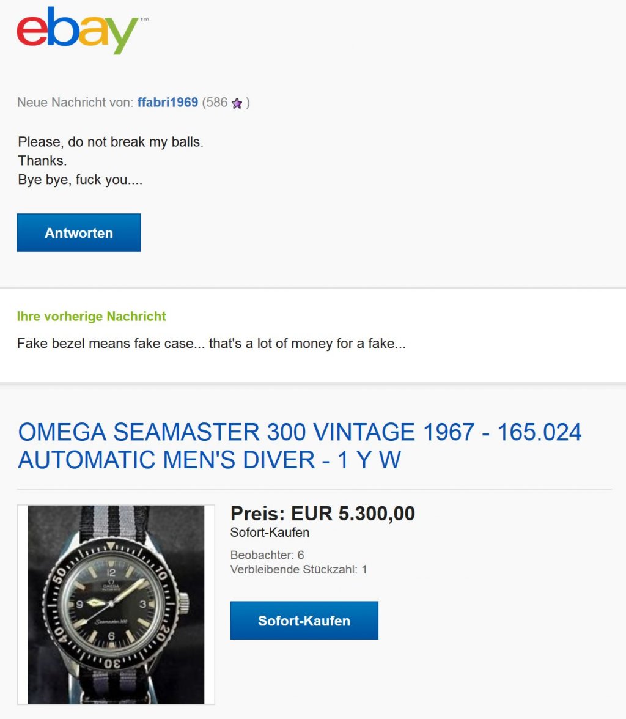The height and width of the screenshot is (719, 626).
Task: Click the Bye bye closing message line
Action: (x=80, y=180)
